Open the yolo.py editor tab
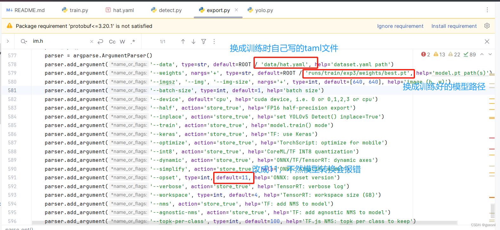Image resolution: width=500 pixels, height=230 pixels. click(260, 10)
